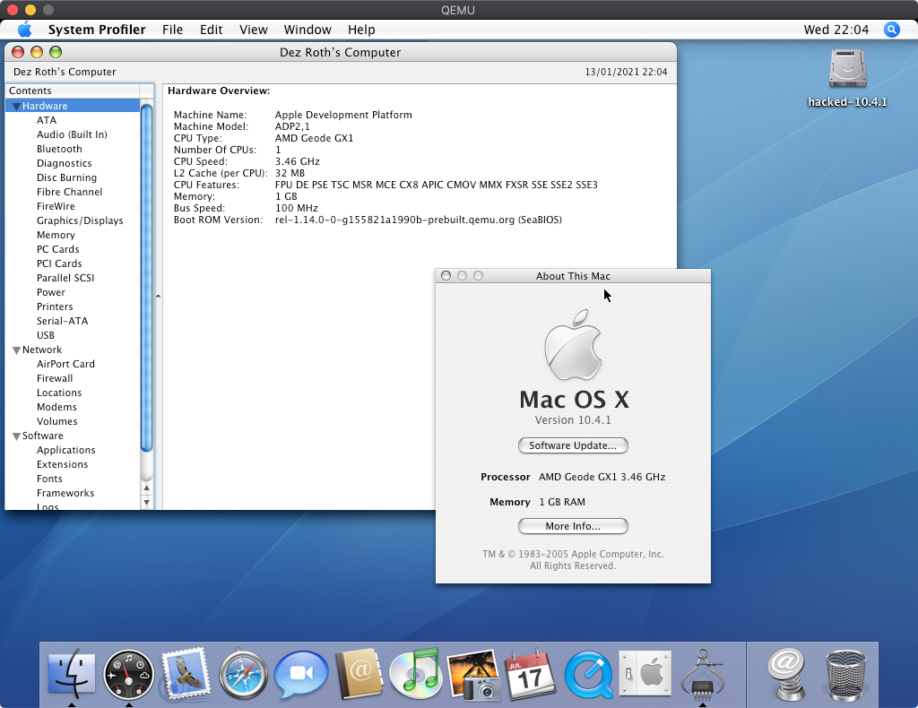
Task: Open the View menu
Action: pyautogui.click(x=254, y=30)
